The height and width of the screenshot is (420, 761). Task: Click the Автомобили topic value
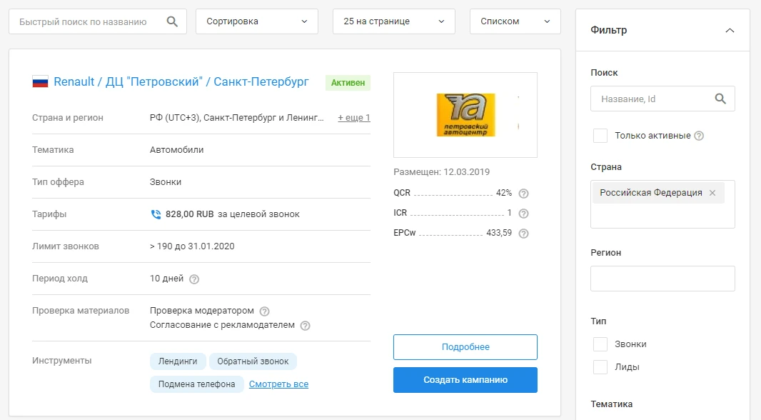[176, 149]
